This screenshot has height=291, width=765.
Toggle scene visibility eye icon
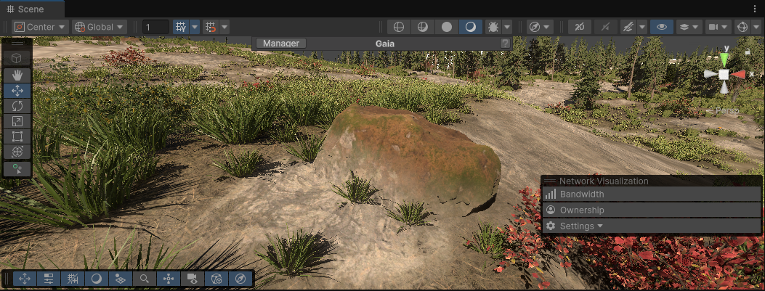(x=661, y=27)
